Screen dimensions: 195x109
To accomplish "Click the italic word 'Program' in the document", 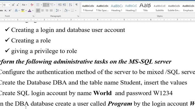I will click(120, 104).
